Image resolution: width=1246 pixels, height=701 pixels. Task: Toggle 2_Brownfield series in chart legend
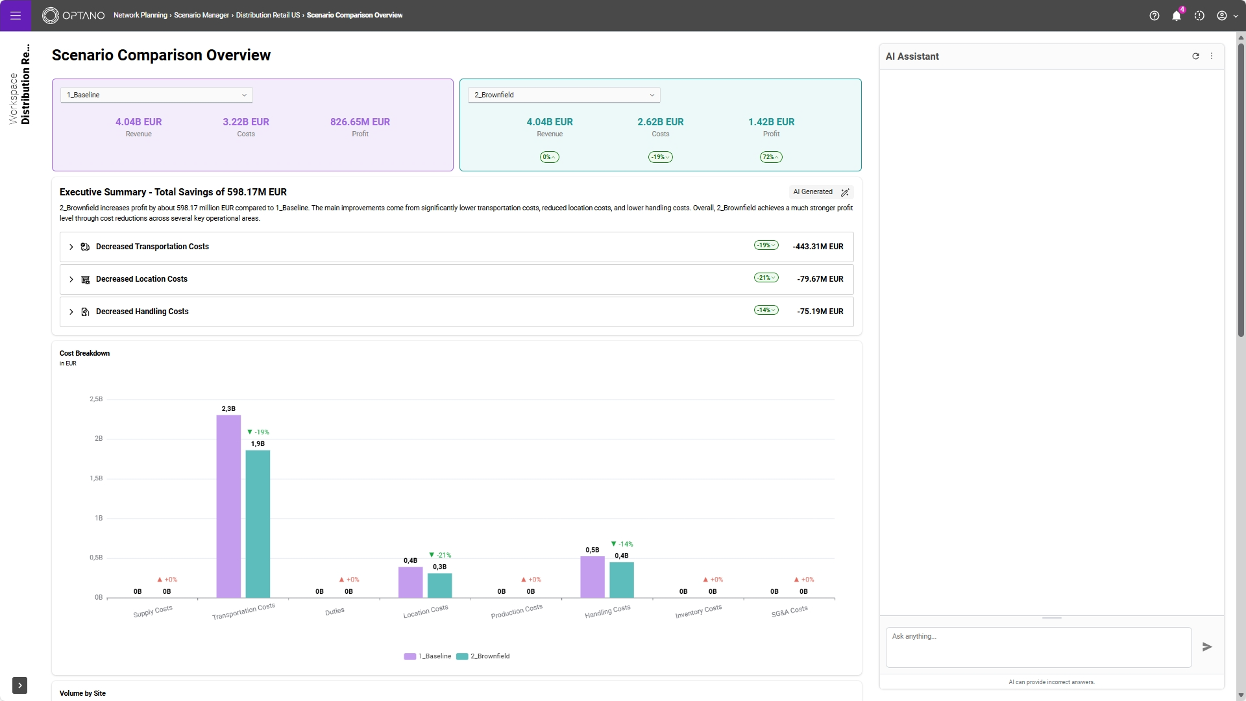click(x=483, y=656)
